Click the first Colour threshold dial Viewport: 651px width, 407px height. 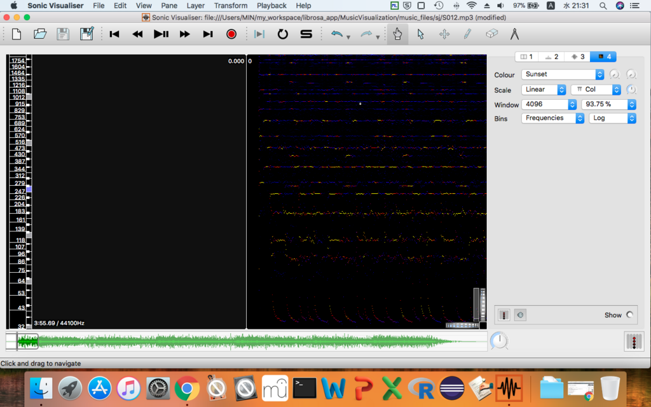click(615, 74)
